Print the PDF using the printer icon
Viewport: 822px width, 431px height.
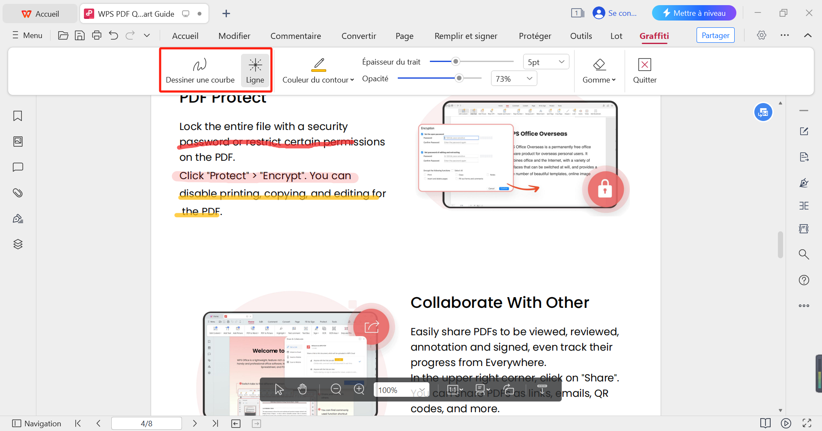point(97,35)
